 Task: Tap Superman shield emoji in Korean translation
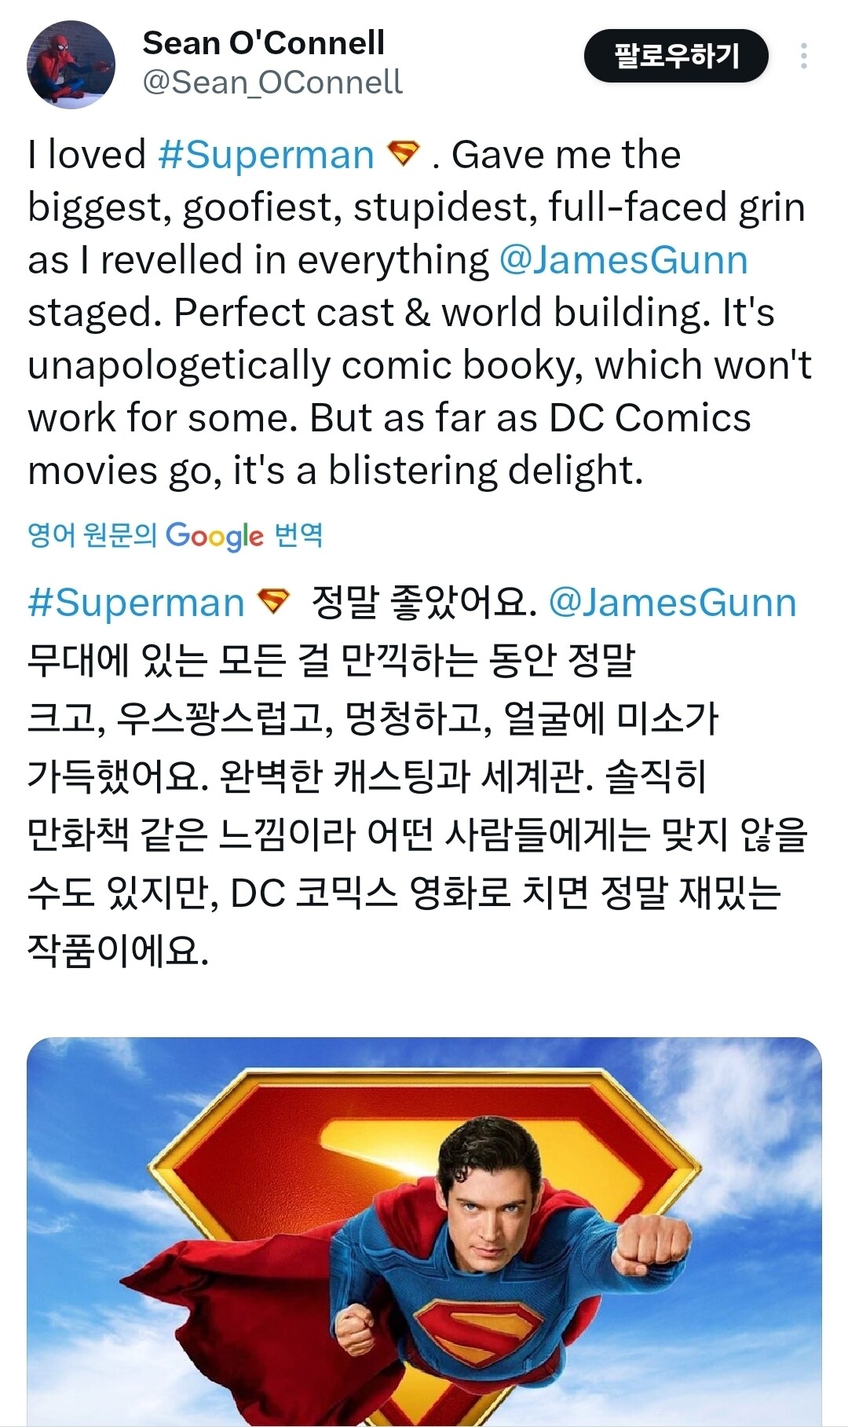click(x=274, y=602)
